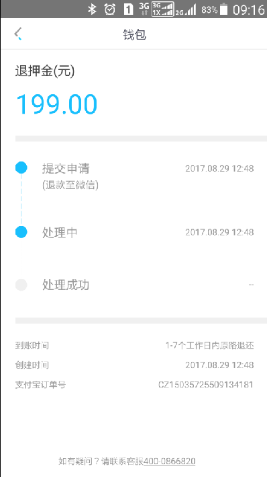This screenshot has height=477, width=267.
Task: Tap the grey dot beside 处理成功
Action: coord(21,285)
